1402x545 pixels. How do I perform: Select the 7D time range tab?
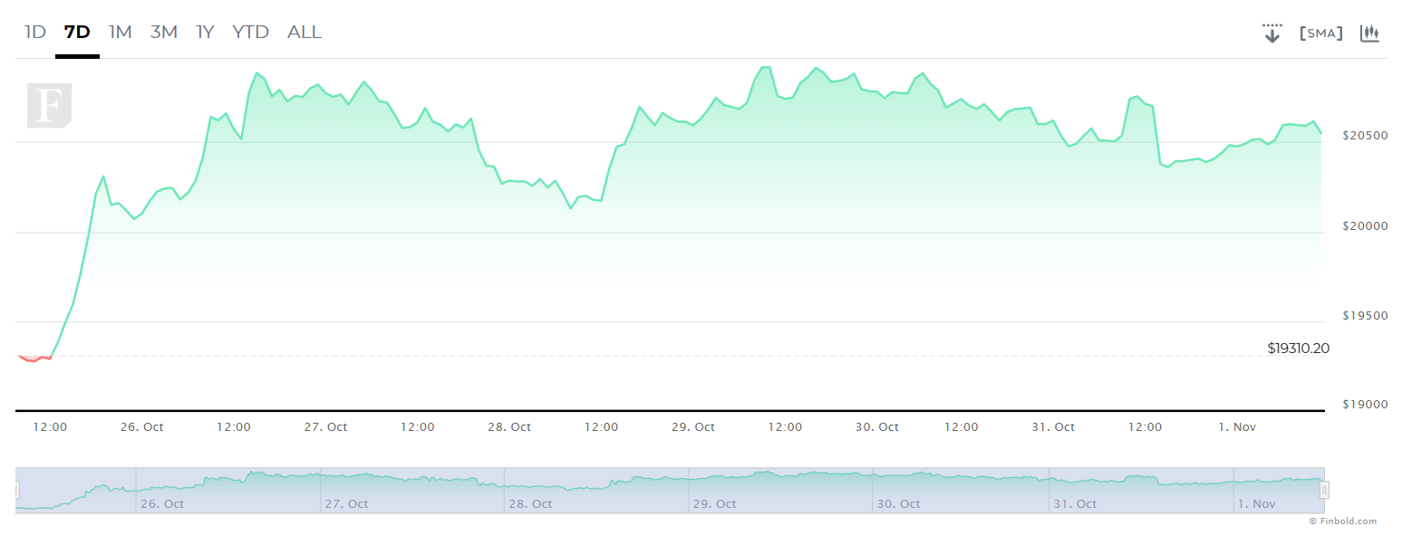coord(77,32)
